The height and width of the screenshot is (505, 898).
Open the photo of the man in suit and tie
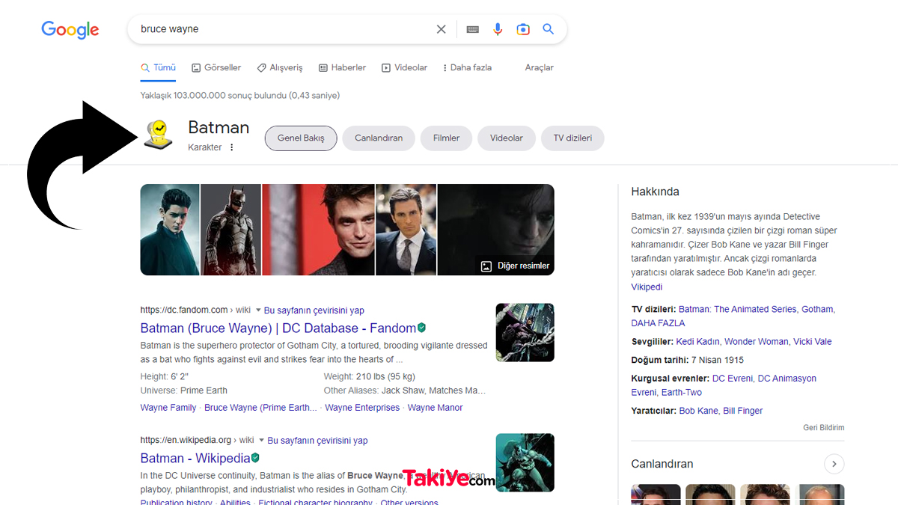click(406, 230)
